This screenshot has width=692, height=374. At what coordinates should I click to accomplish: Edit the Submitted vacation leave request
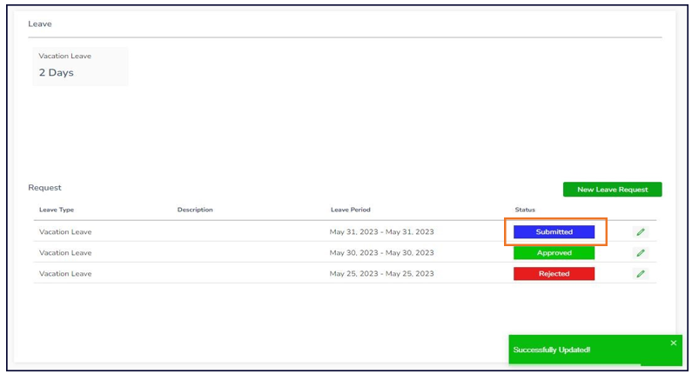click(641, 232)
